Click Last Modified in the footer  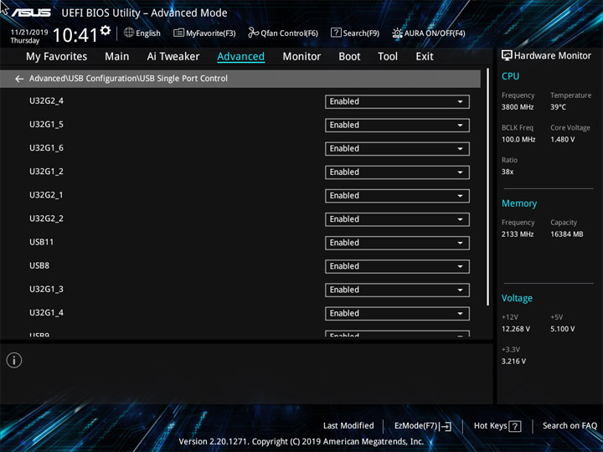point(348,425)
